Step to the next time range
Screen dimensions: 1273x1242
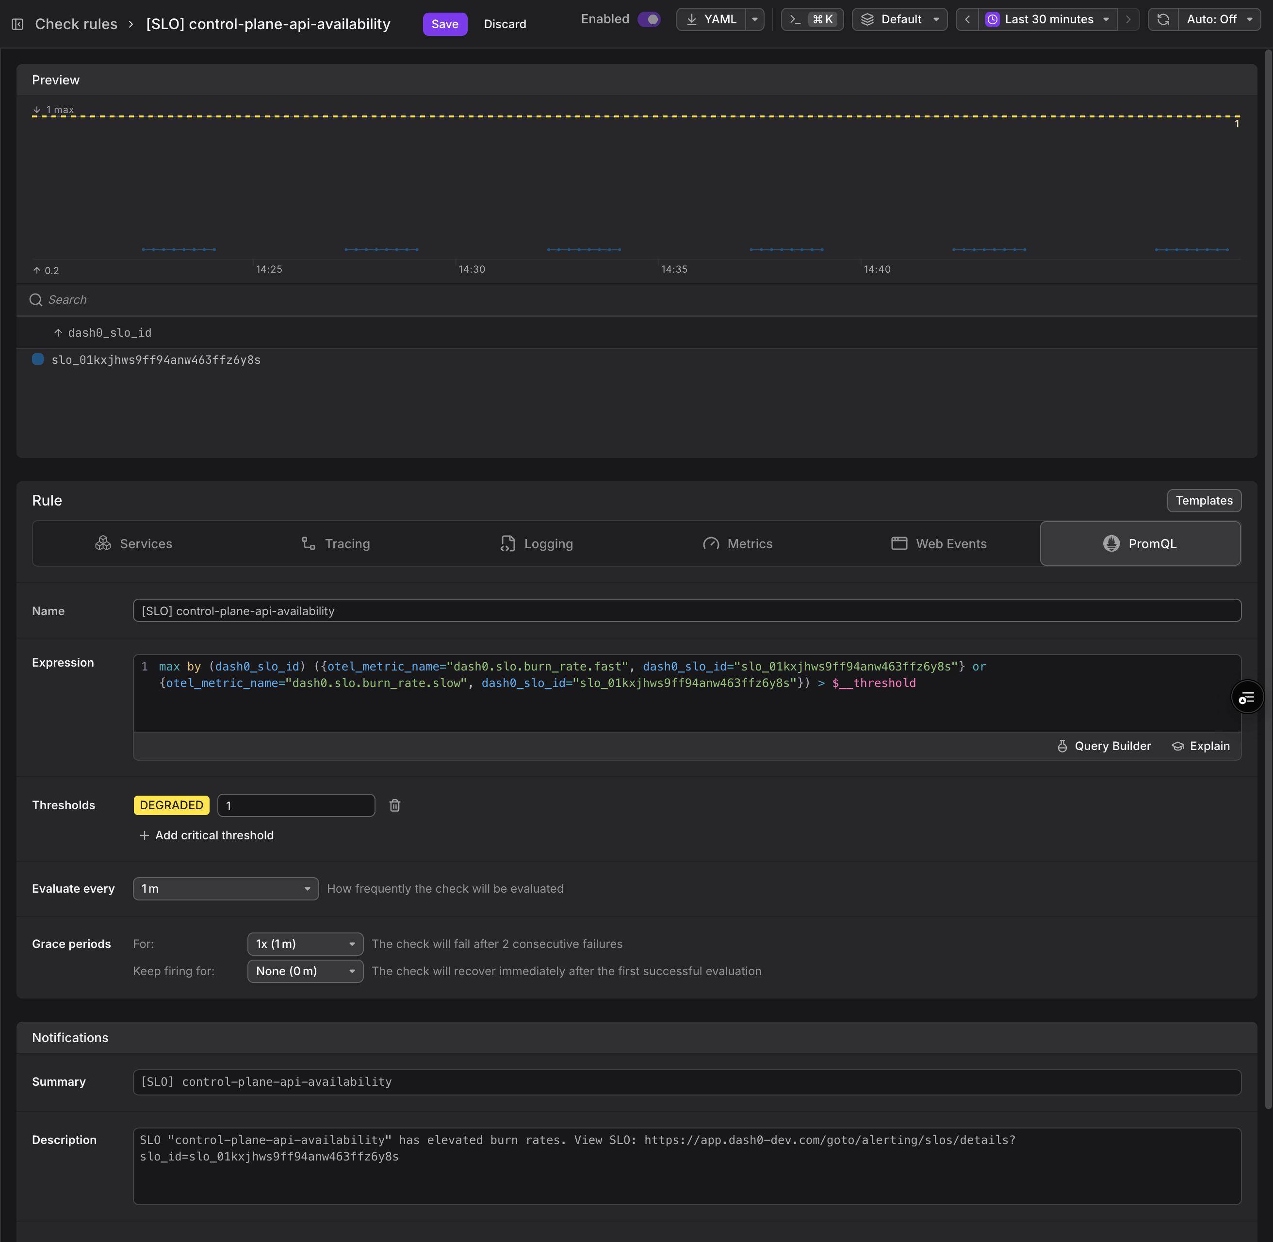1128,19
